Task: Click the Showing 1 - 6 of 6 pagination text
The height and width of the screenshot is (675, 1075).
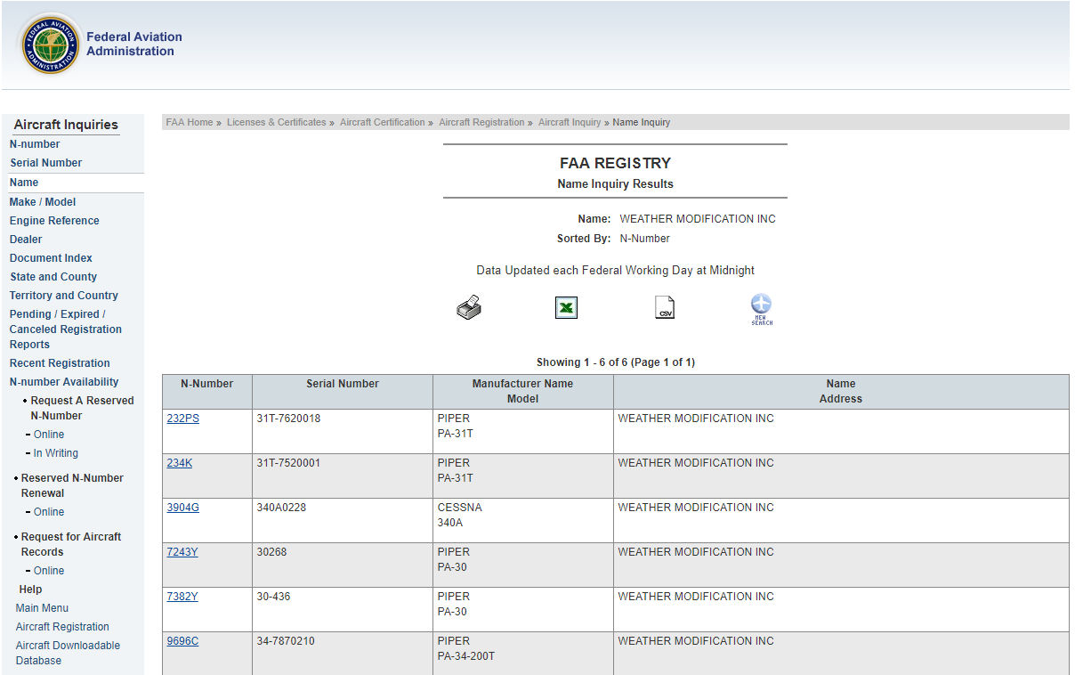Action: click(x=616, y=362)
